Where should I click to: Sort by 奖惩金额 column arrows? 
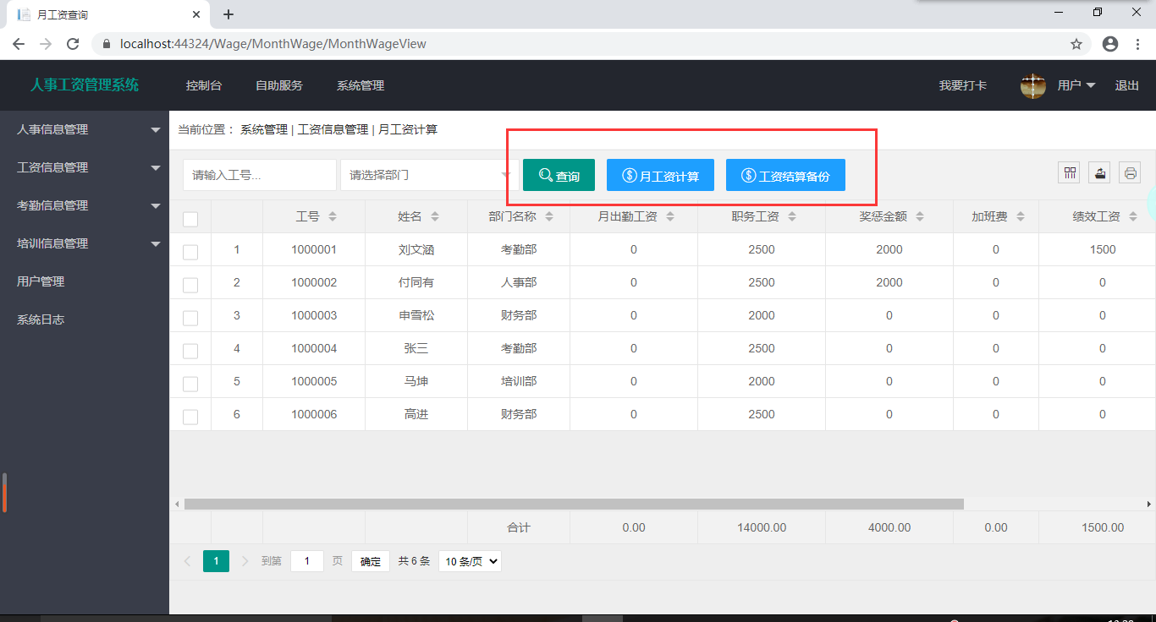[920, 216]
